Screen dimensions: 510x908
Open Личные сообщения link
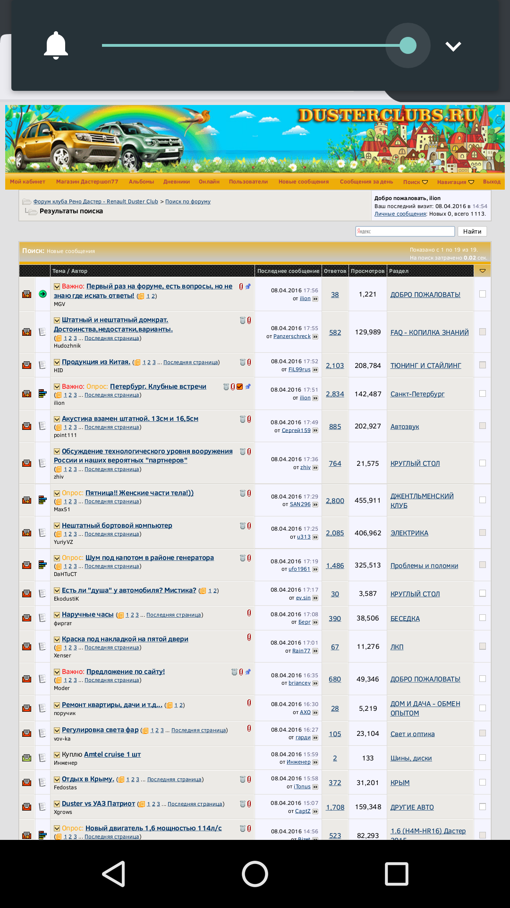[400, 214]
